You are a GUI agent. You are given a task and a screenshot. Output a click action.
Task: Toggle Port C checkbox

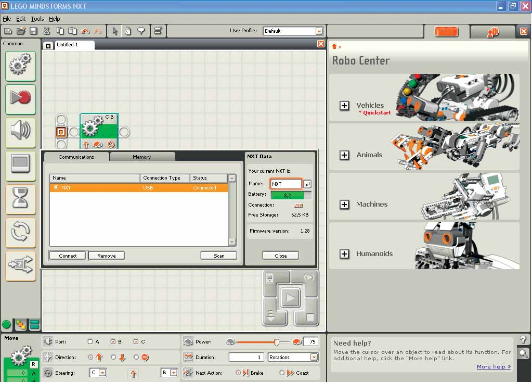136,341
